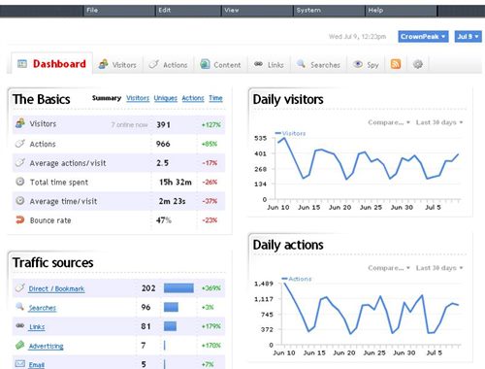The height and width of the screenshot is (369, 485).
Task: Click the Actions tab pencil icon
Action: [x=153, y=64]
